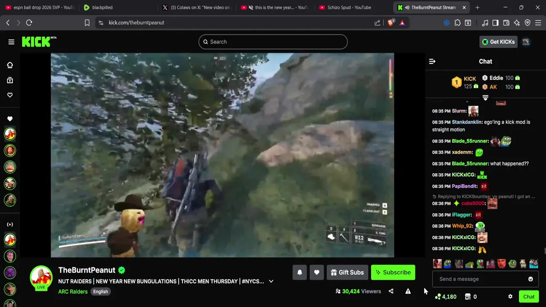Mute the TheBurntPeanut Stream browser tab audio
Image resolution: width=546 pixels, height=307 pixels.
point(407,7)
